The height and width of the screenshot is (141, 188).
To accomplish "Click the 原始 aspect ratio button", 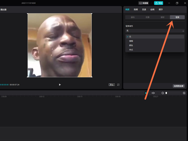I will tap(112, 85).
